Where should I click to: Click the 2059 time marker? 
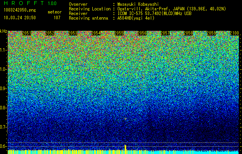tap(211, 33)
